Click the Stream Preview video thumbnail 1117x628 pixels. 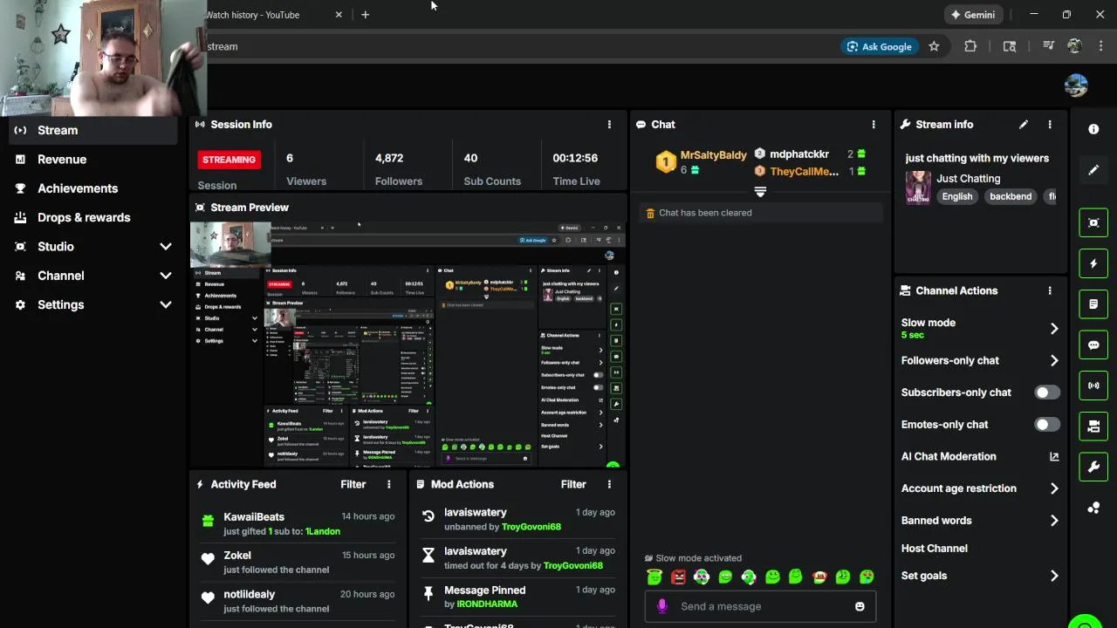coord(408,345)
